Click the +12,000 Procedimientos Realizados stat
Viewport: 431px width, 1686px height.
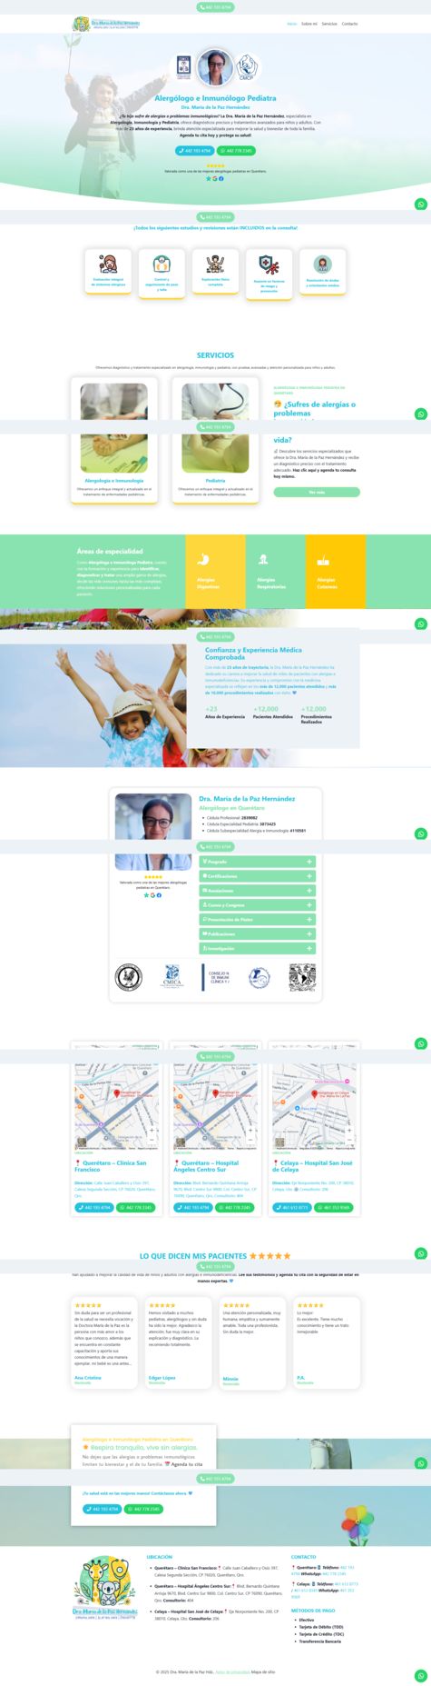[317, 713]
